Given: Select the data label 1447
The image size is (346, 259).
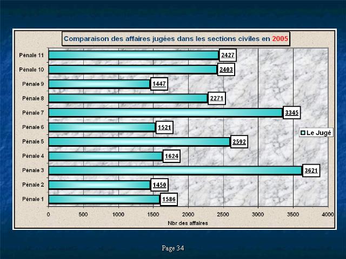Looking at the screenshot, I should [x=159, y=84].
